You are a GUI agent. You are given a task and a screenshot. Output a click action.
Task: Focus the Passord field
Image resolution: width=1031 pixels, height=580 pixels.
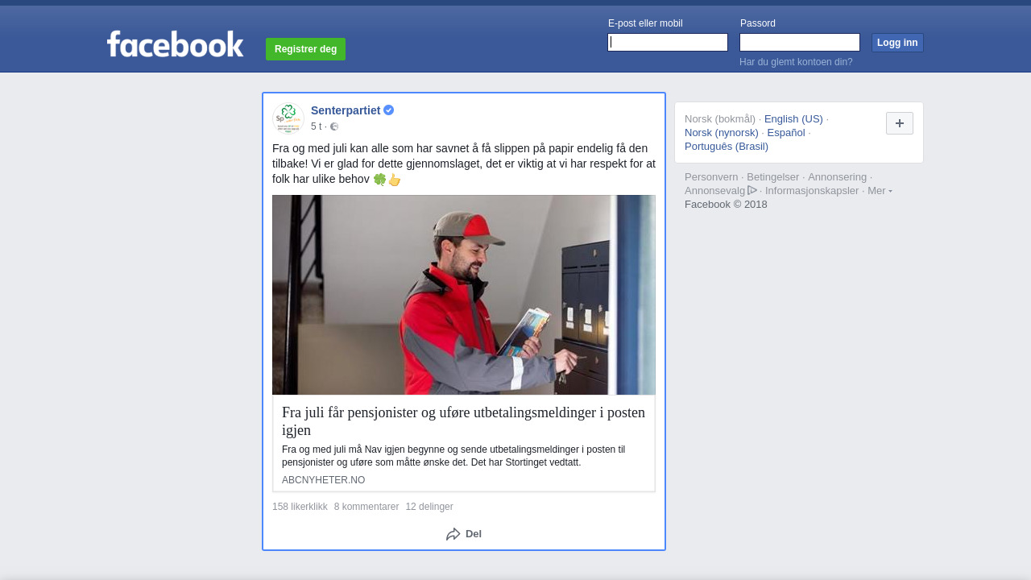click(800, 43)
